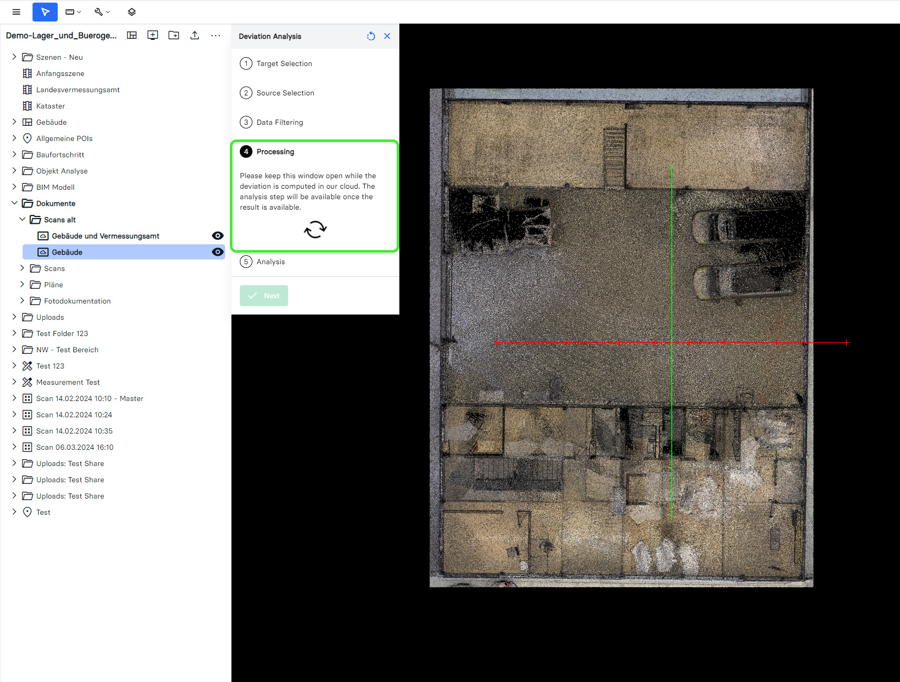Image resolution: width=900 pixels, height=682 pixels.
Task: Hide the Gebäude und Vermessungsamt scan
Action: coord(217,236)
